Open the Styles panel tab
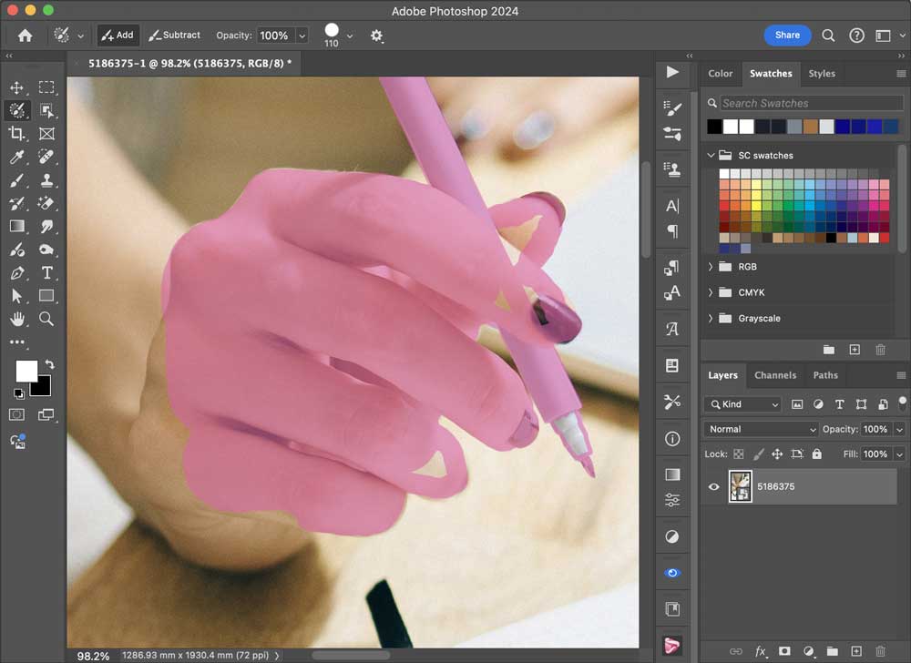This screenshot has width=911, height=663. point(822,74)
